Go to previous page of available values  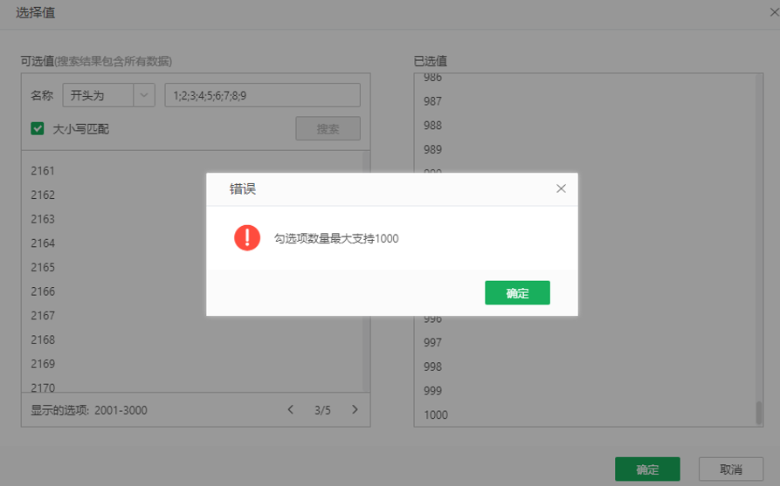pos(291,409)
